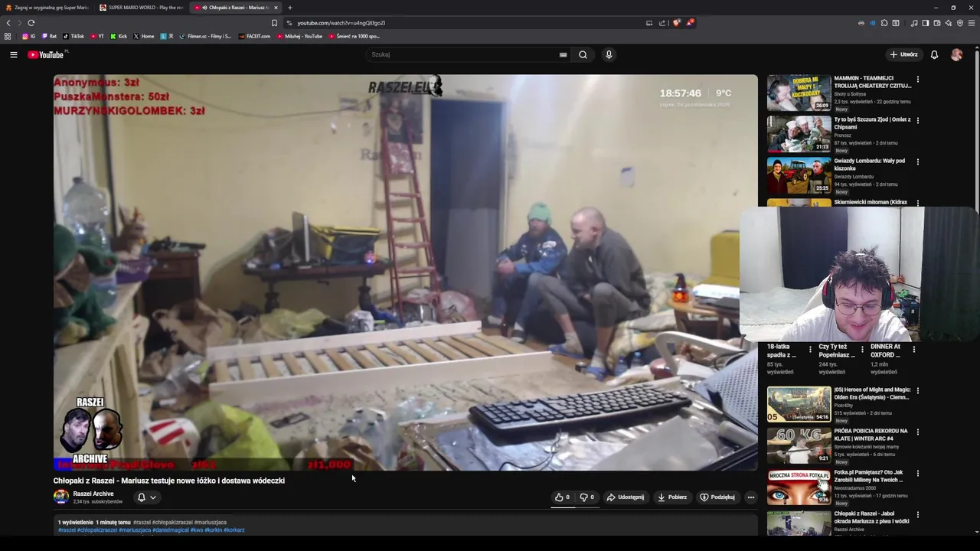Dislike the video with thumbs down
Viewport: 980px width, 551px height.
[586, 497]
